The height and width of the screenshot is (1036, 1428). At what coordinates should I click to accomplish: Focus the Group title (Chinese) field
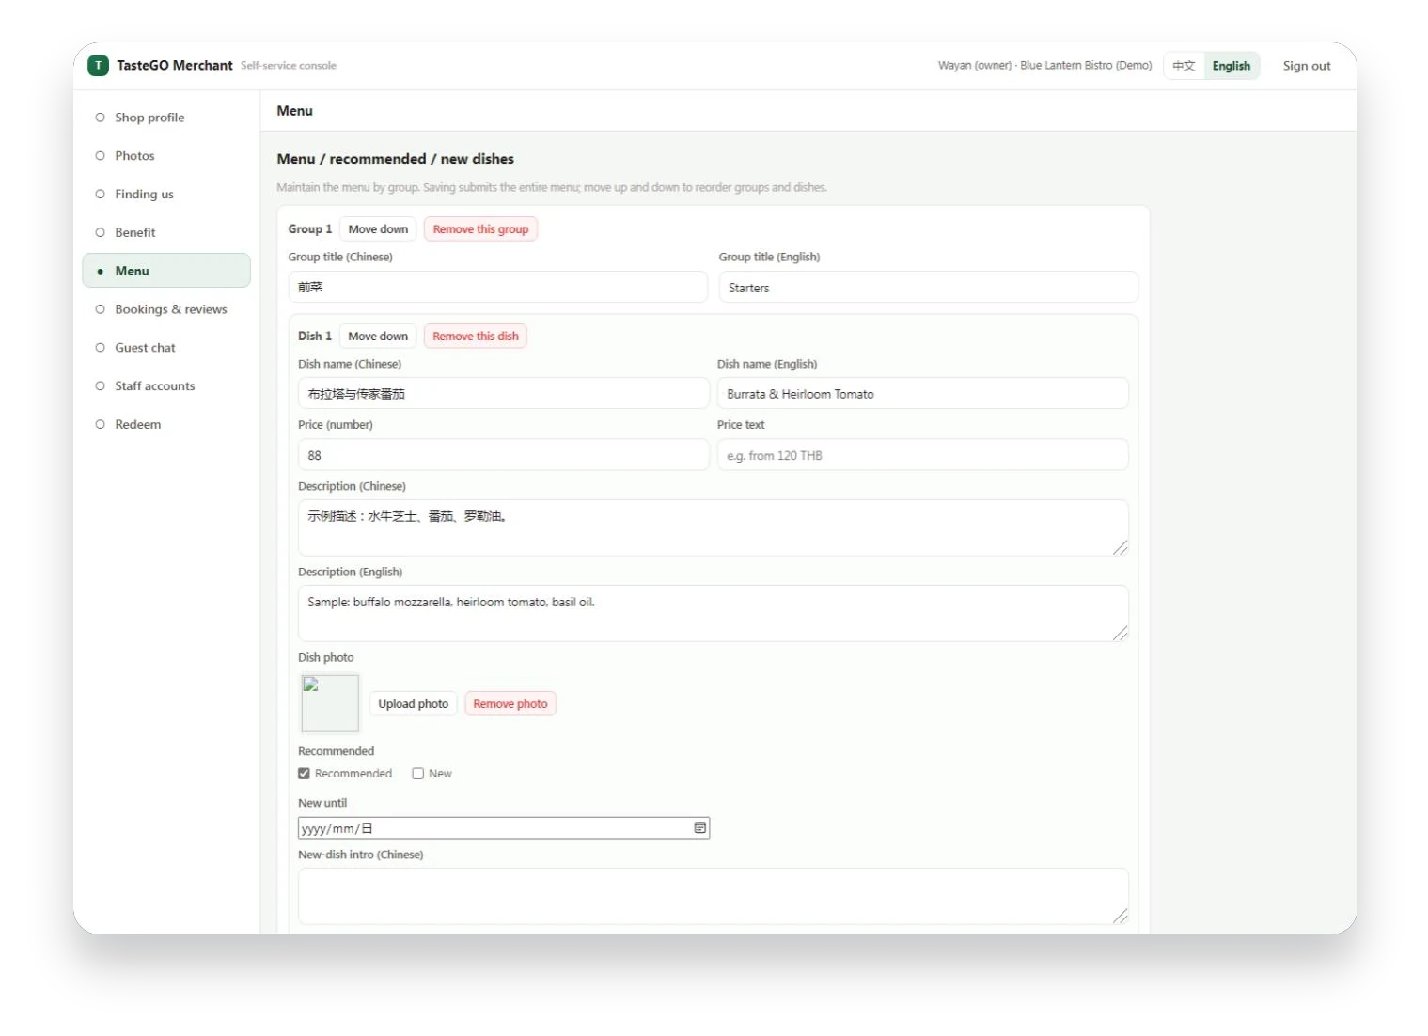(x=497, y=287)
